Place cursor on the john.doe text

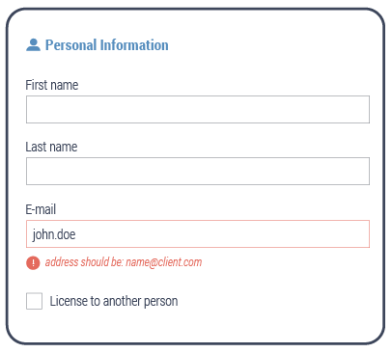point(54,234)
